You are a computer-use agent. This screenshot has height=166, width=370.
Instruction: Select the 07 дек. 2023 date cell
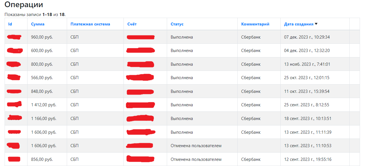(315, 37)
